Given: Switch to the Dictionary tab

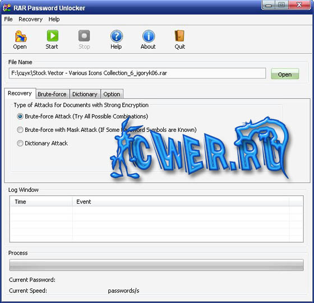Looking at the screenshot, I should coord(85,94).
